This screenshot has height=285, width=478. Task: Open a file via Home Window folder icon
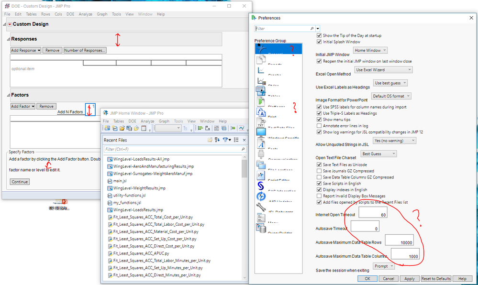coord(210,139)
